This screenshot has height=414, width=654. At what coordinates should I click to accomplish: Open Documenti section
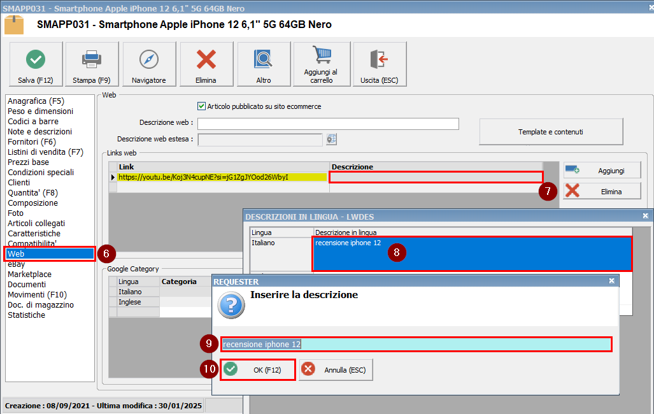click(27, 284)
